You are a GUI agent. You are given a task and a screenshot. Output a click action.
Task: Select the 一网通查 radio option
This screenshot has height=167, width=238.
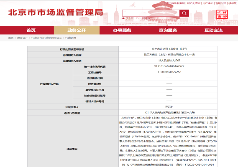[143, 18]
